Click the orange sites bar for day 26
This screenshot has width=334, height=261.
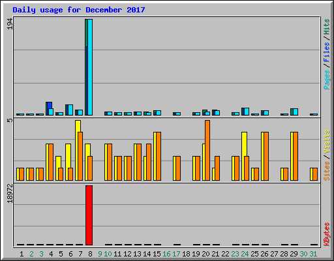point(266,156)
